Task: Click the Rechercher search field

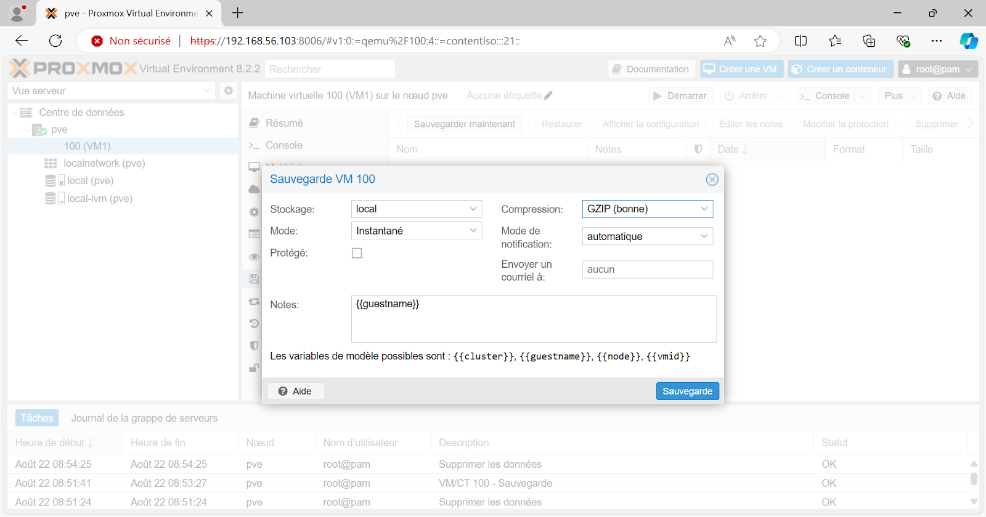Action: coord(330,69)
